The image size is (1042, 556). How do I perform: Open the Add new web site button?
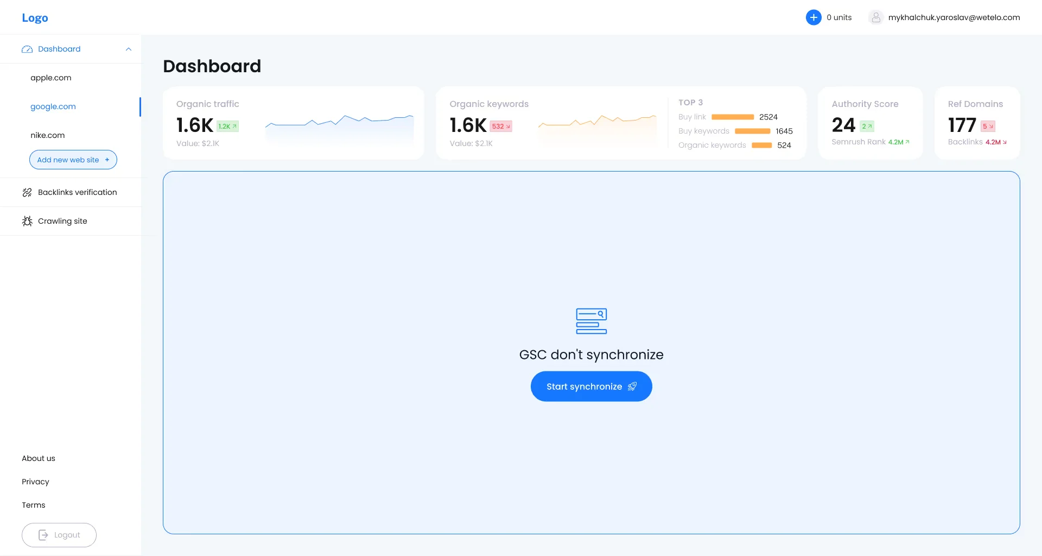(x=73, y=160)
